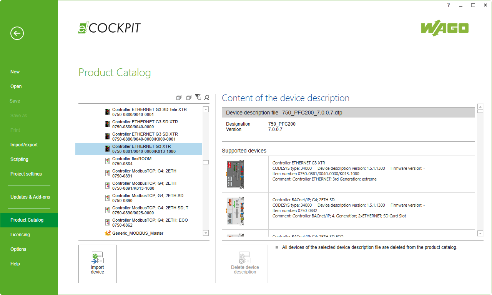Click icon of ModbusTCP G4 2ETH ECO controller
Image resolution: width=492 pixels, height=295 pixels.
(x=107, y=222)
